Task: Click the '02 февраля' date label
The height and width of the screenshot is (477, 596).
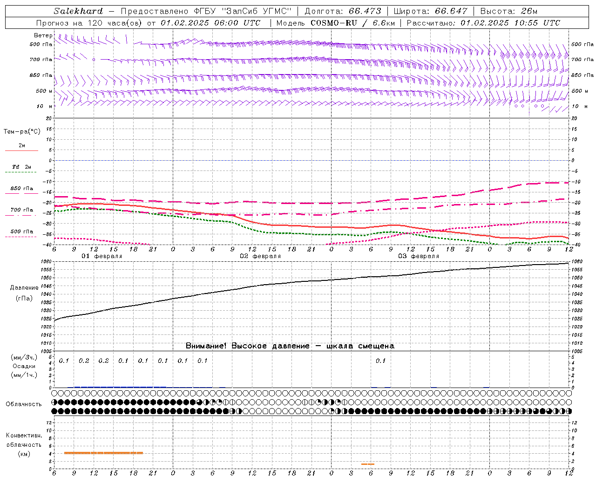Action: click(260, 256)
